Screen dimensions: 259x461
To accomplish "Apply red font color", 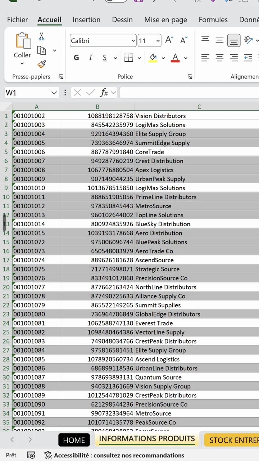I will [175, 58].
